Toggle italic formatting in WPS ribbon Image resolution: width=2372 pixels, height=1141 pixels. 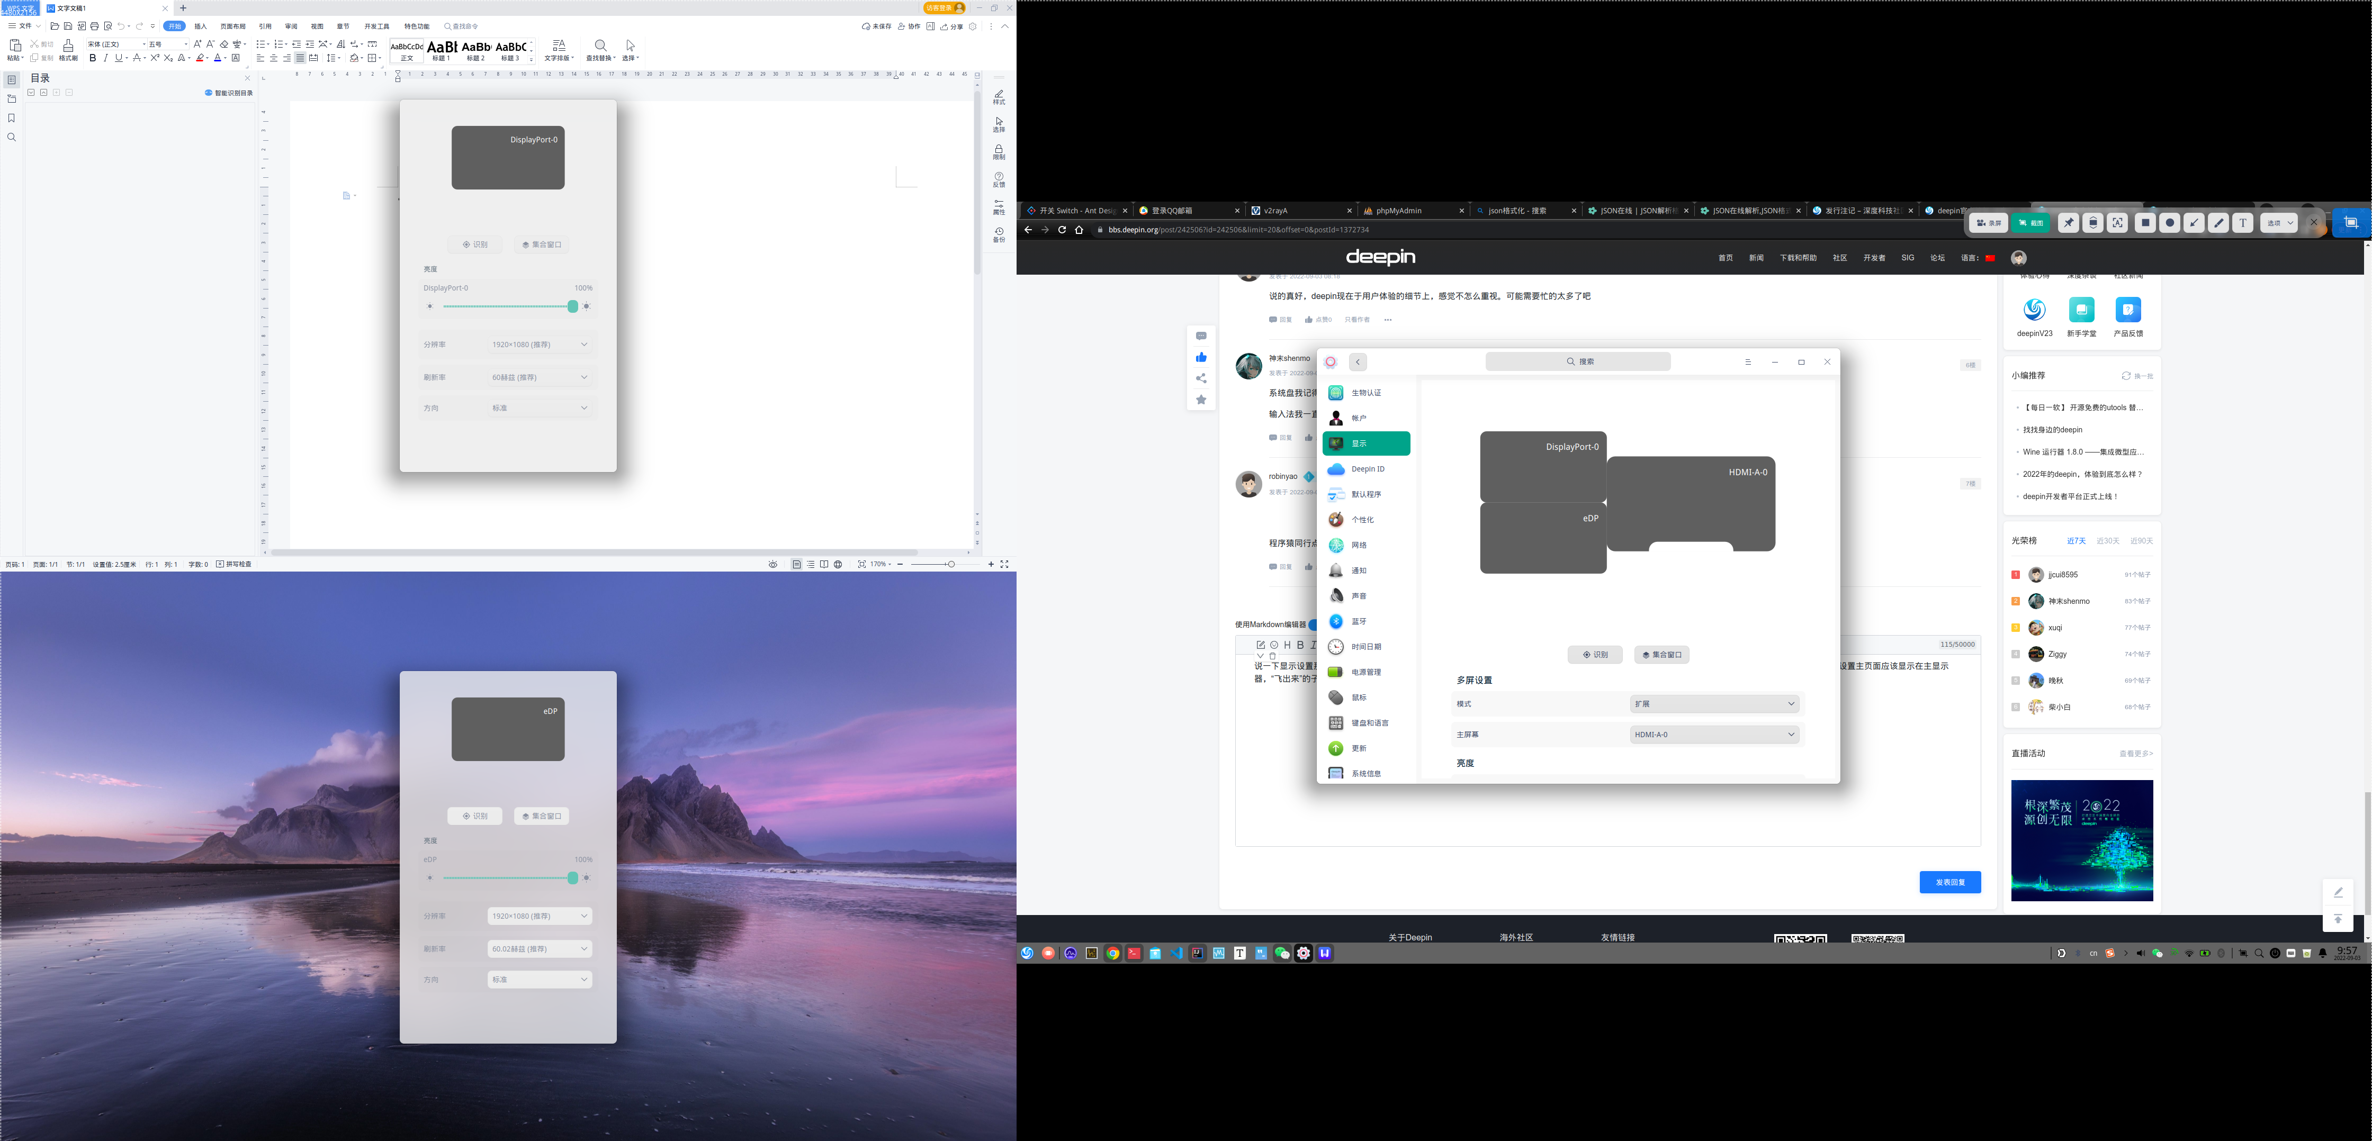tap(105, 58)
